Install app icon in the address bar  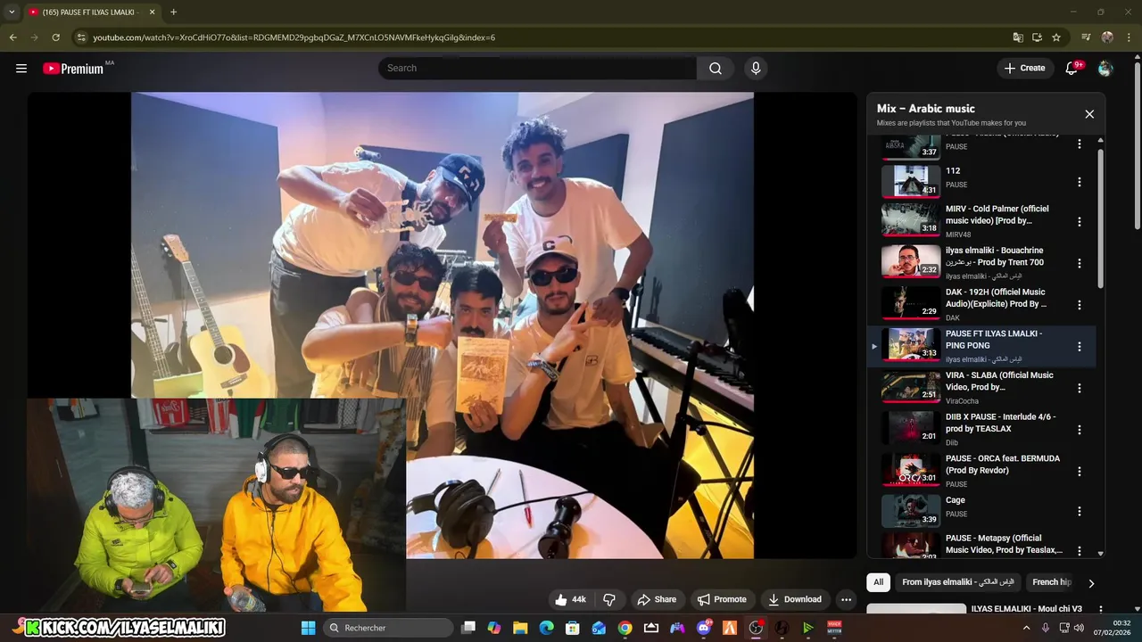click(1037, 37)
